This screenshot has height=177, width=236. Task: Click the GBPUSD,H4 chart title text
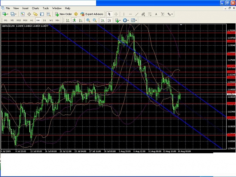[x=8, y=26]
